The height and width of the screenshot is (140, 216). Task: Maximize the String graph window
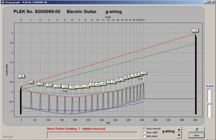click(209, 2)
